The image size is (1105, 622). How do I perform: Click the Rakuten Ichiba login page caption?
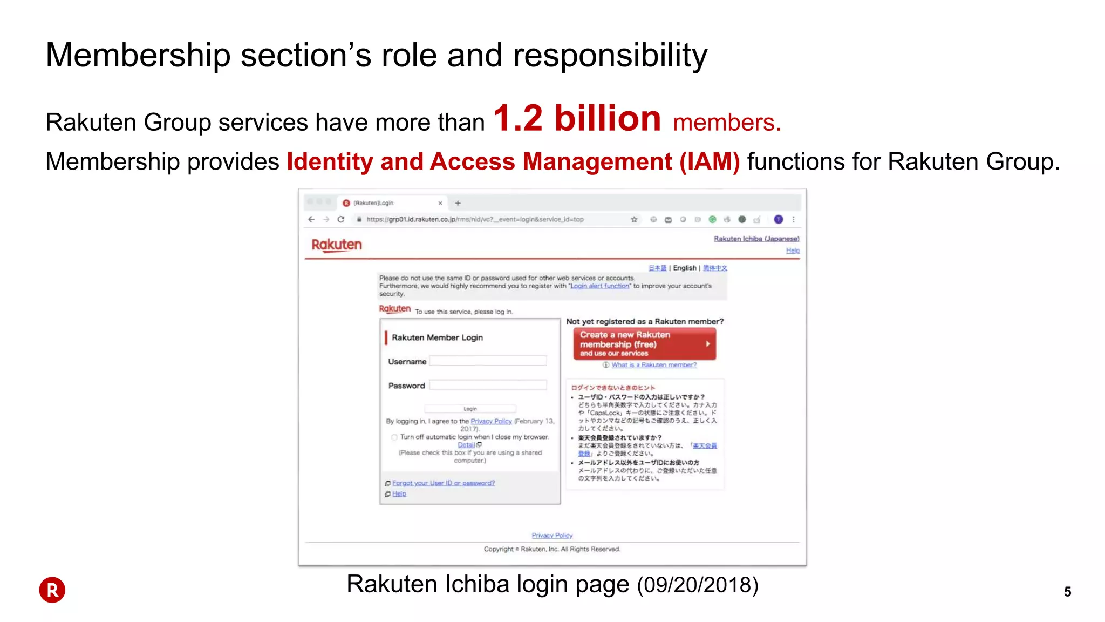(x=552, y=585)
